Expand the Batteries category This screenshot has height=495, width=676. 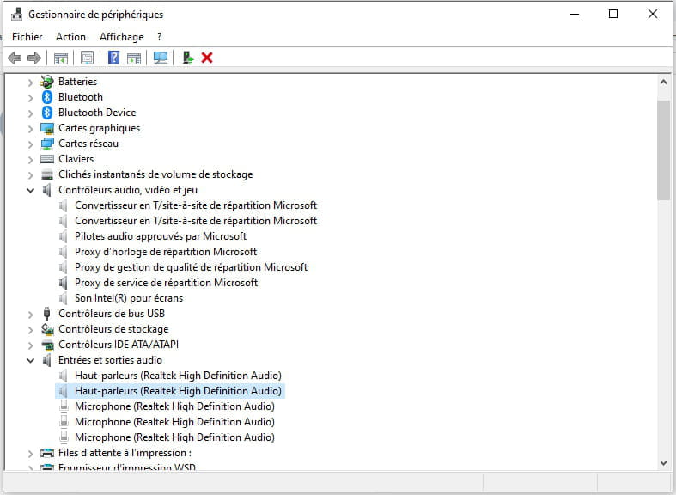pos(30,82)
